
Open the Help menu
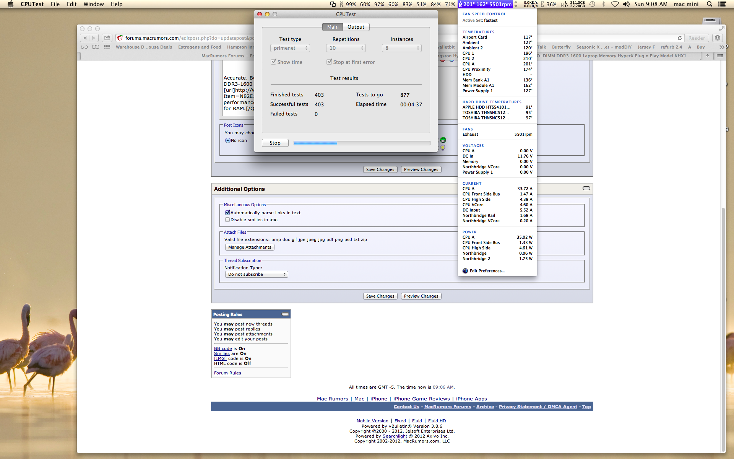117,4
